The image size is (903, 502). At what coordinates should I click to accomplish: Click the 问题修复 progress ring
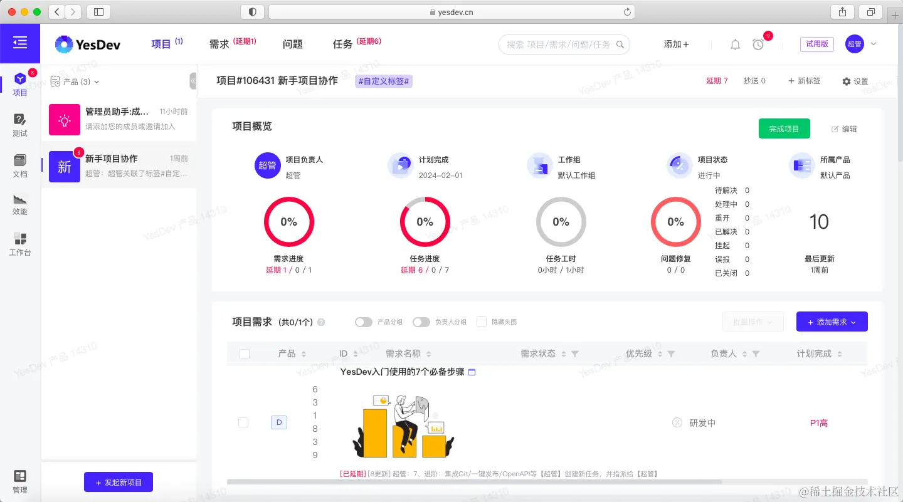pyautogui.click(x=676, y=222)
